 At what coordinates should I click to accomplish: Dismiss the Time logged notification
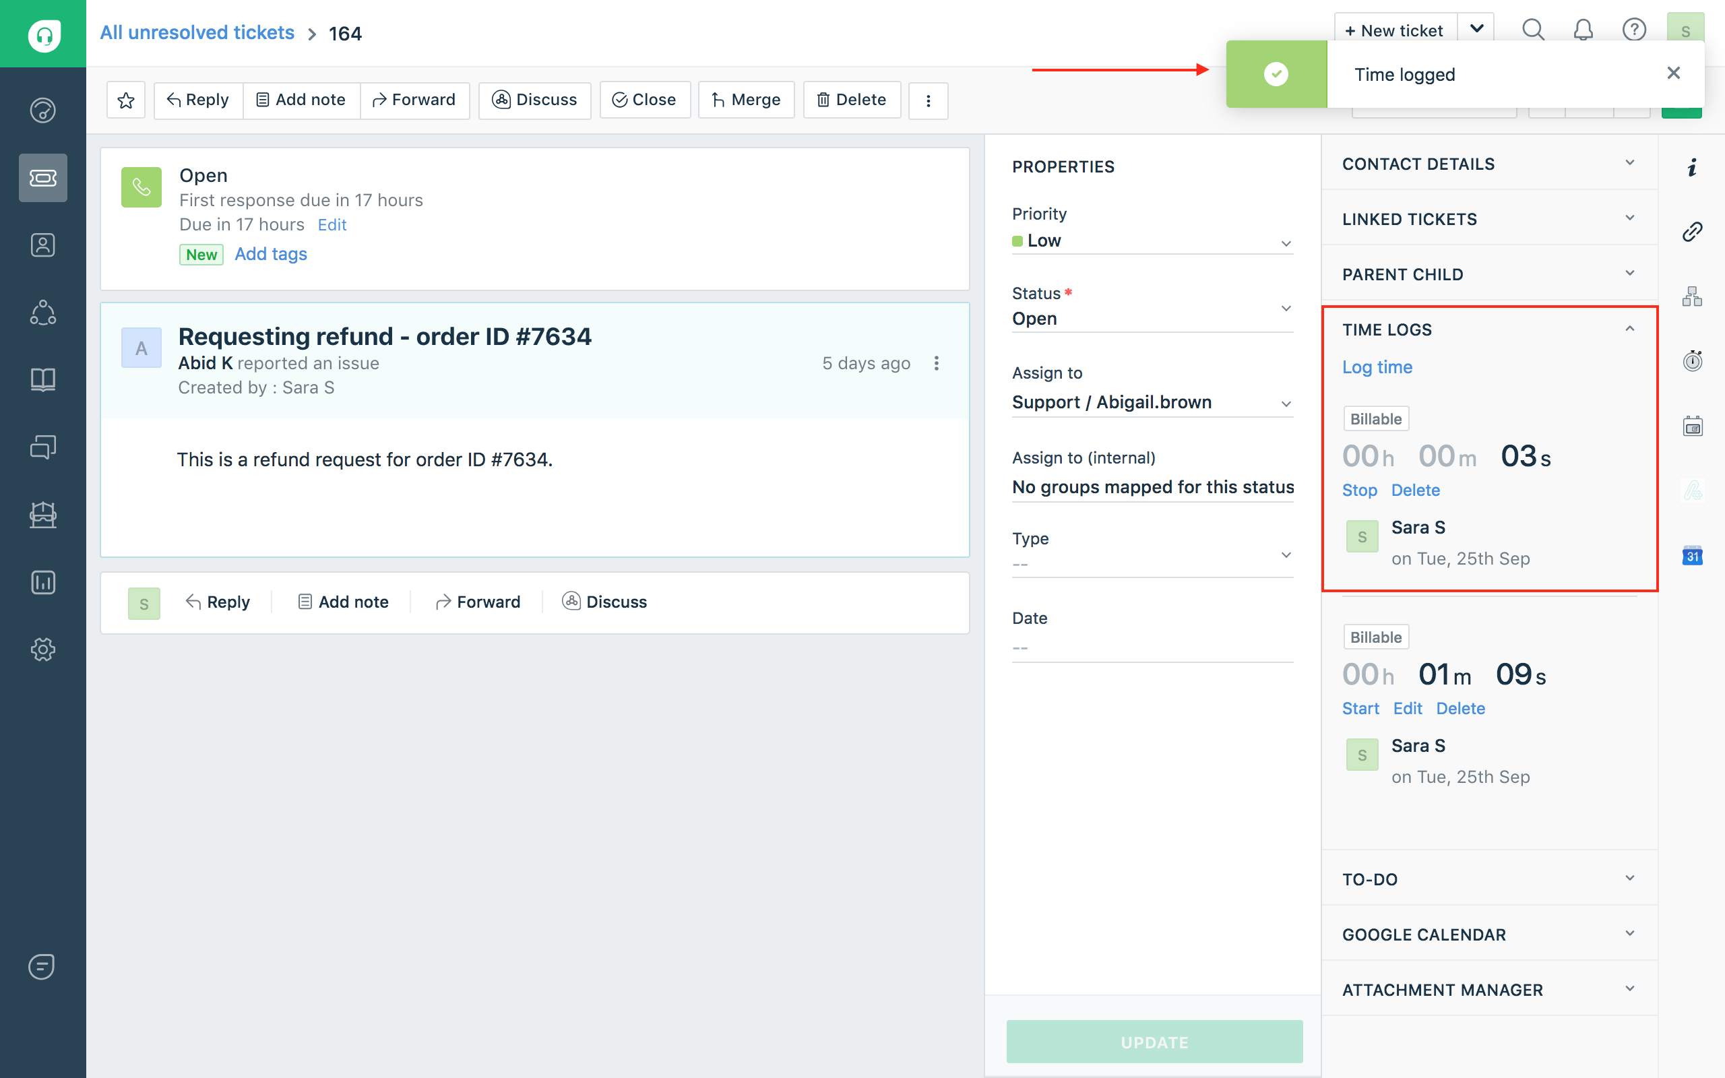click(x=1674, y=73)
